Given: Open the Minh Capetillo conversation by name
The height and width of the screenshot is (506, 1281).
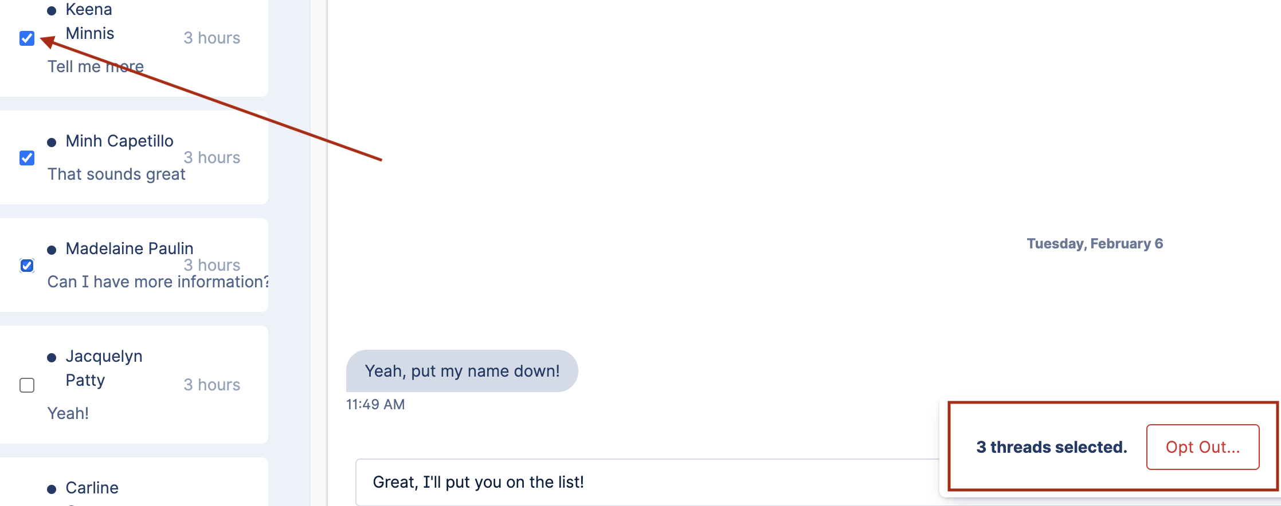Looking at the screenshot, I should tap(119, 141).
